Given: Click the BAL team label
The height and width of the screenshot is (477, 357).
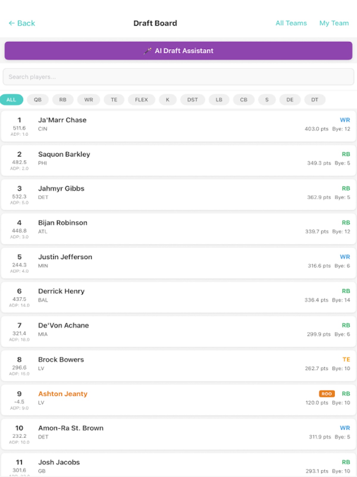Looking at the screenshot, I should tap(43, 300).
